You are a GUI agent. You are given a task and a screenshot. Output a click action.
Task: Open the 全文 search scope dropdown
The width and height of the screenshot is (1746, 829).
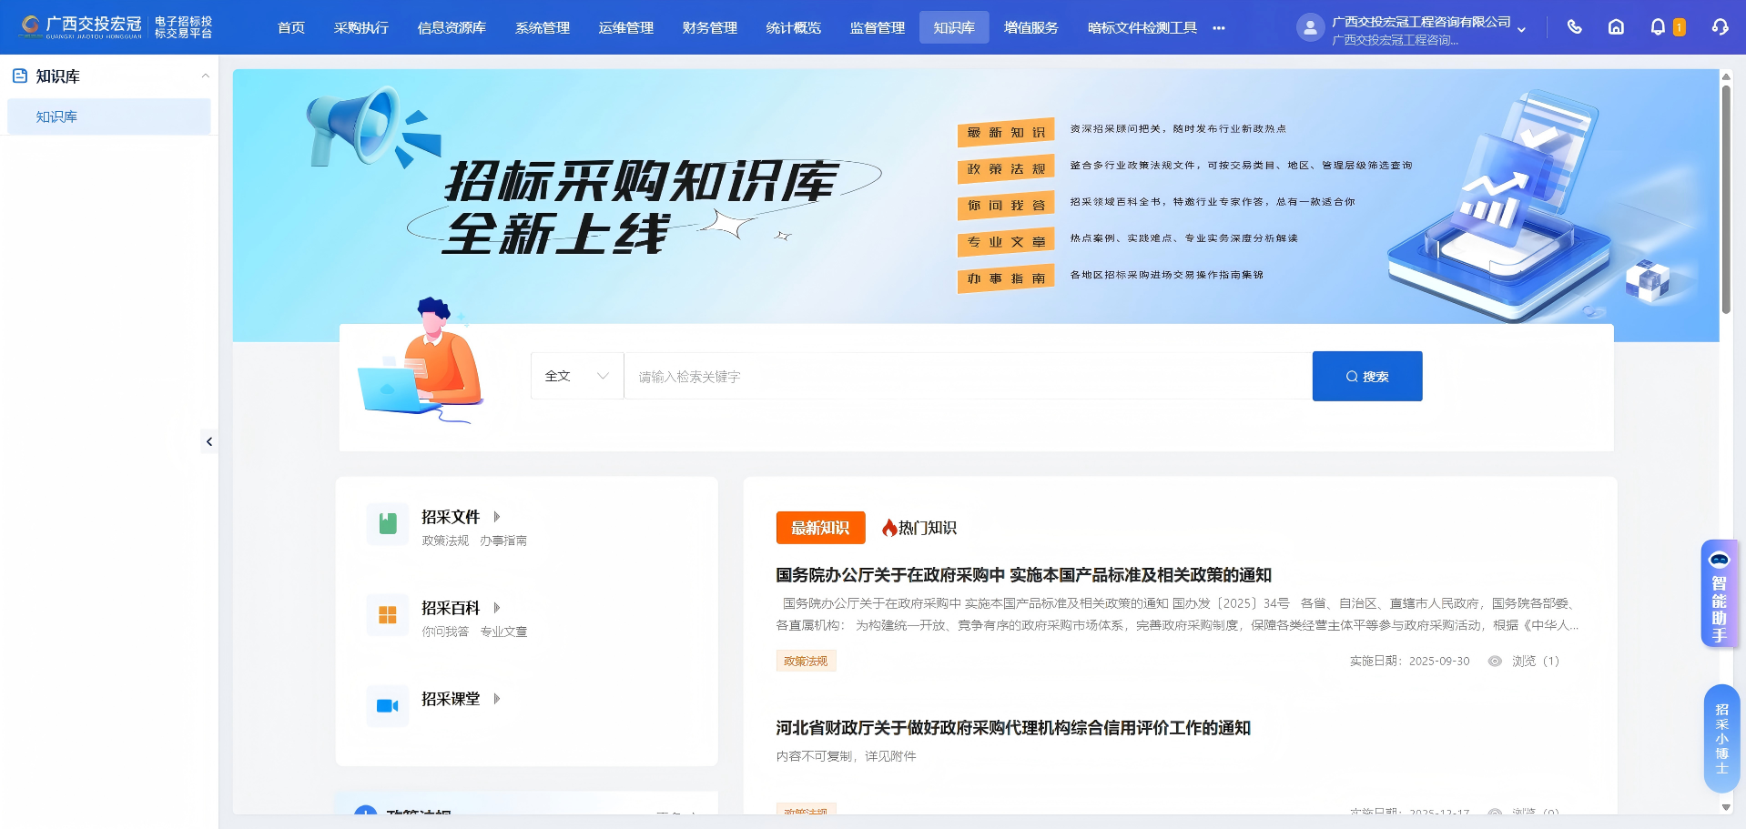[x=576, y=376]
